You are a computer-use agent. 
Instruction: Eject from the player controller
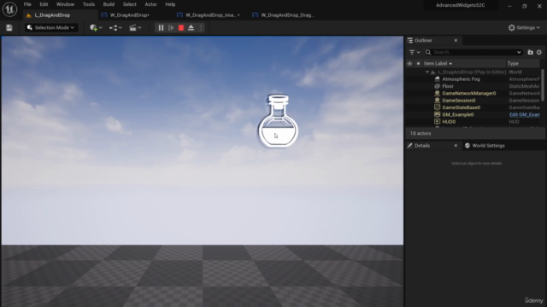coord(191,27)
